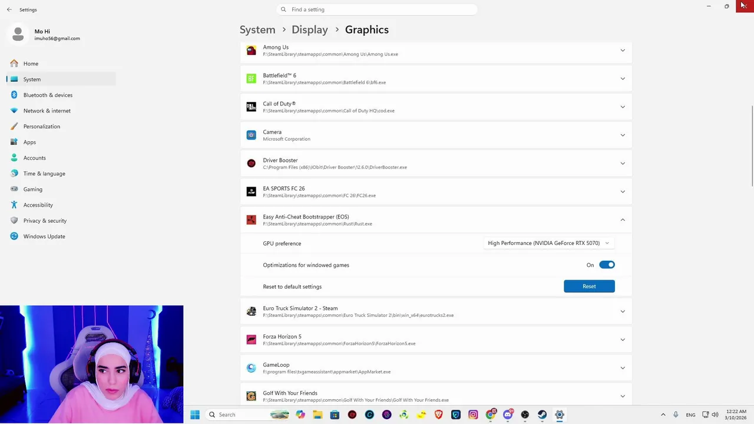This screenshot has height=424, width=754.
Task: Click the EA SPORTS FC 26 icon
Action: tap(252, 192)
